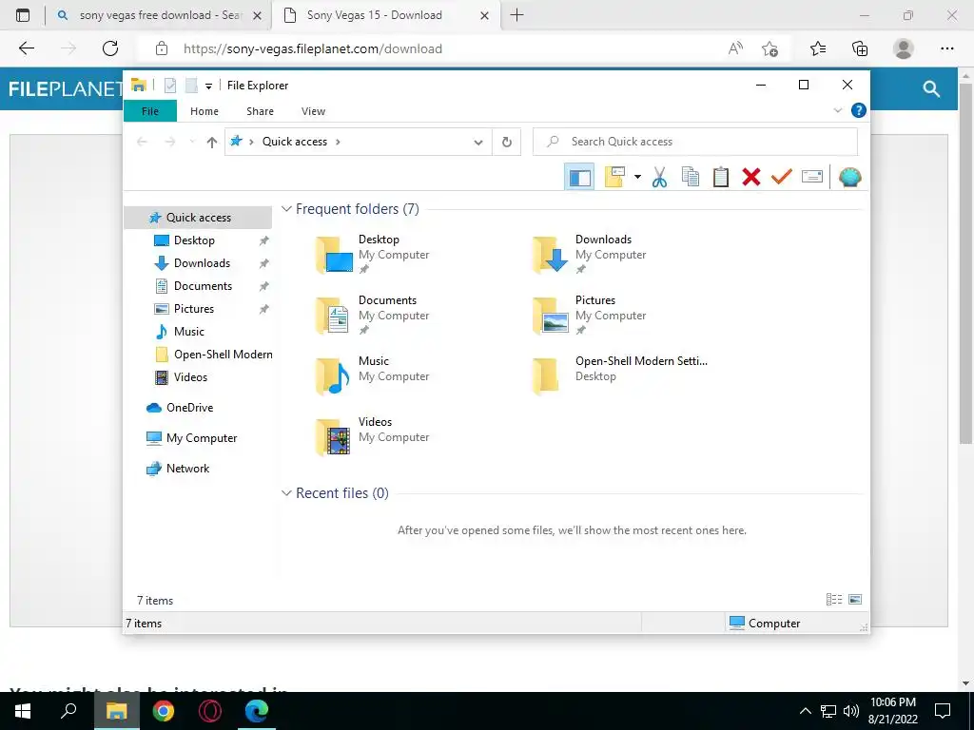The width and height of the screenshot is (974, 730).
Task: Click the Up one level arrow
Action: point(212,143)
